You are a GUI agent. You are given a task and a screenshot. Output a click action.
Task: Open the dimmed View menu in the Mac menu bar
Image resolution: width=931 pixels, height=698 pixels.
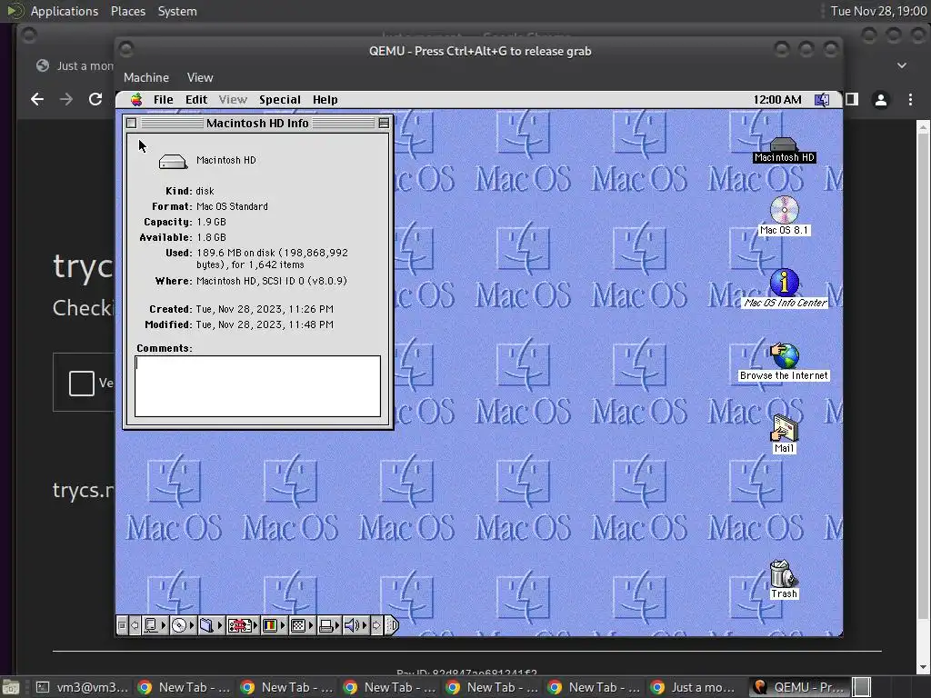click(x=233, y=100)
